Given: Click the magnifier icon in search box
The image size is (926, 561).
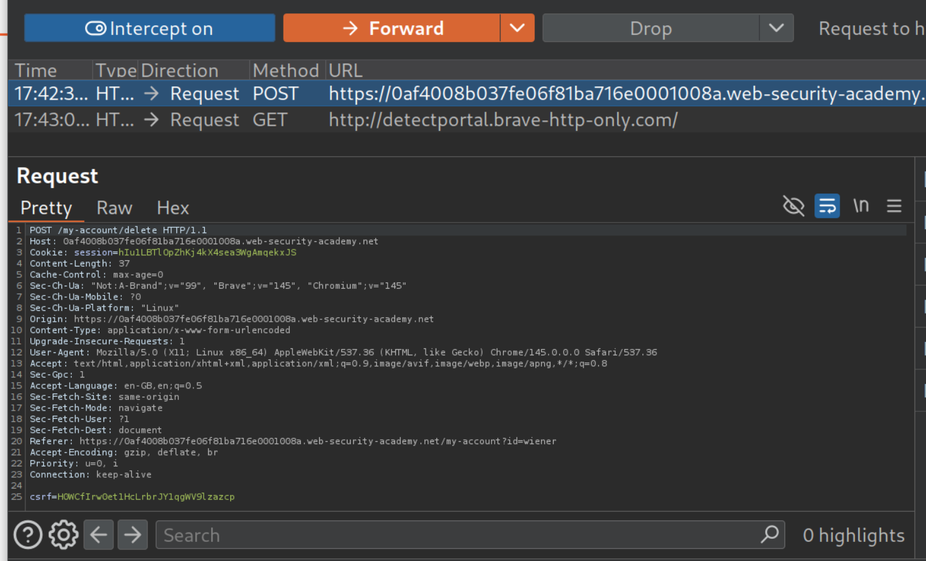Looking at the screenshot, I should point(769,535).
